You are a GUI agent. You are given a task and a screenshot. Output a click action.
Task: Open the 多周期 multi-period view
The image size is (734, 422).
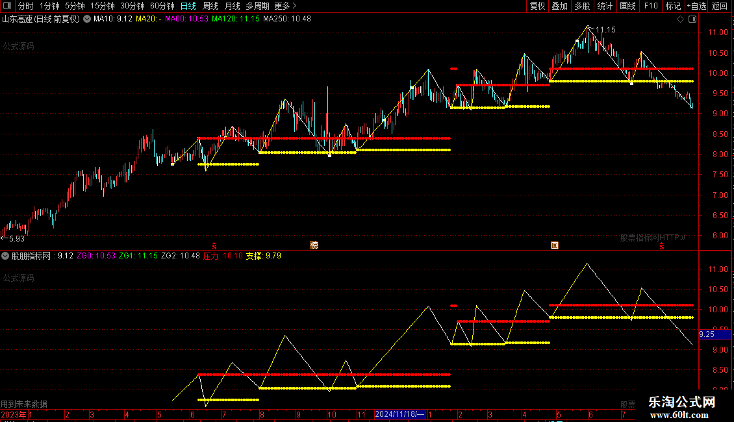257,6
